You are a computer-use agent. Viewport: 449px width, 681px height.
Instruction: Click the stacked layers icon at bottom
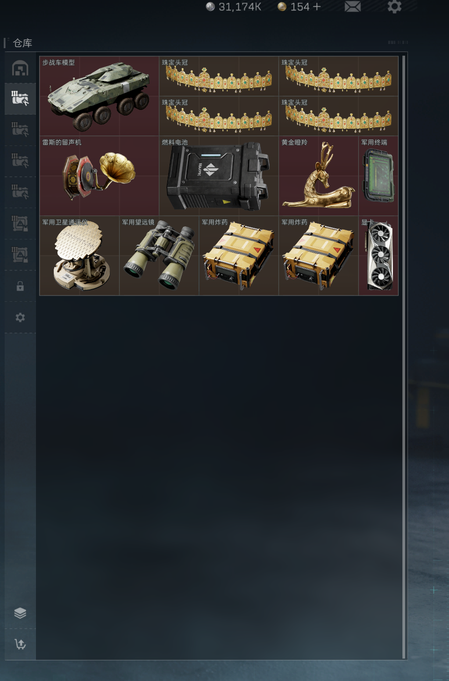coord(20,613)
